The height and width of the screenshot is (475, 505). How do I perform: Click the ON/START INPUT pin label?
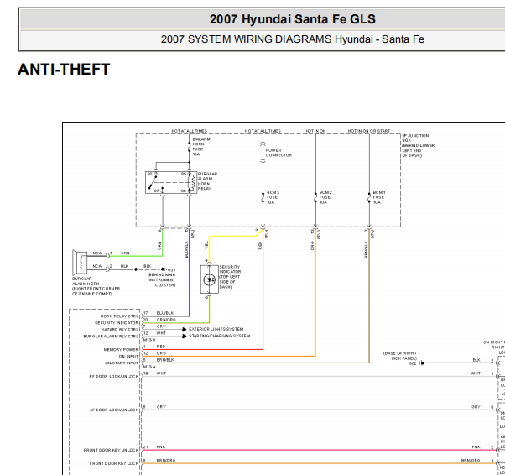[122, 363]
